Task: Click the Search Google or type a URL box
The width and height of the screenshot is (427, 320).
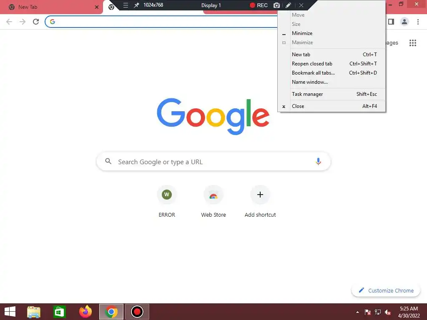Action: (x=213, y=161)
